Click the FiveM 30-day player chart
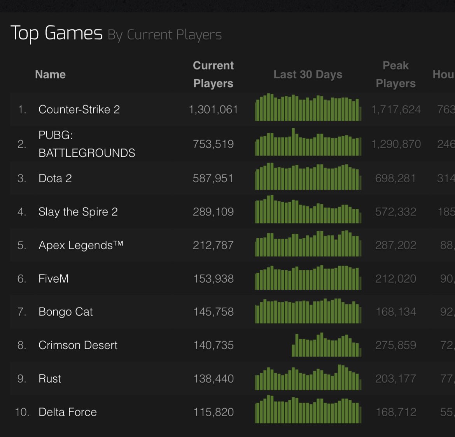455x437 pixels. point(308,278)
